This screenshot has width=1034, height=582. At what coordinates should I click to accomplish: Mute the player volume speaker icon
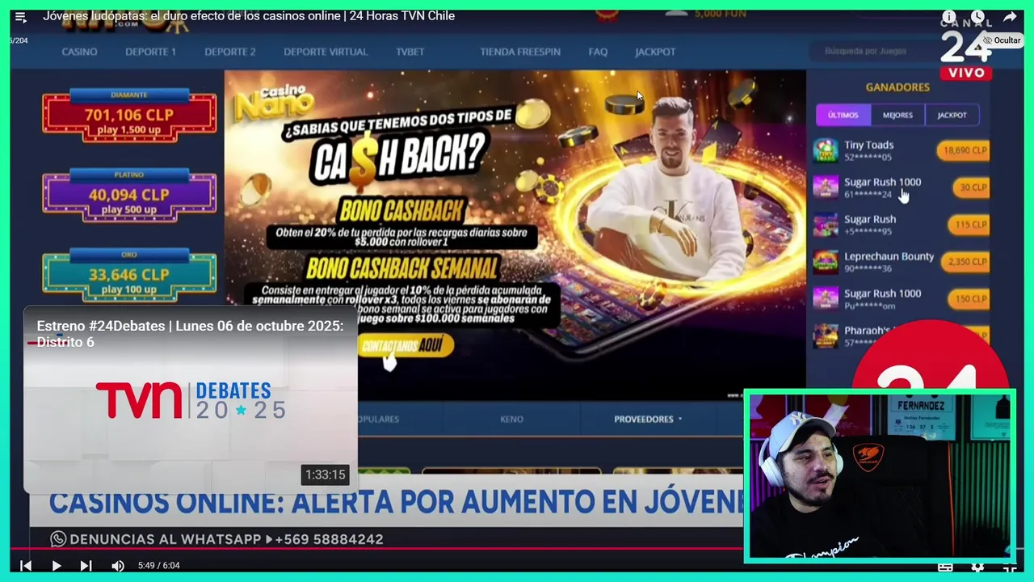[118, 566]
